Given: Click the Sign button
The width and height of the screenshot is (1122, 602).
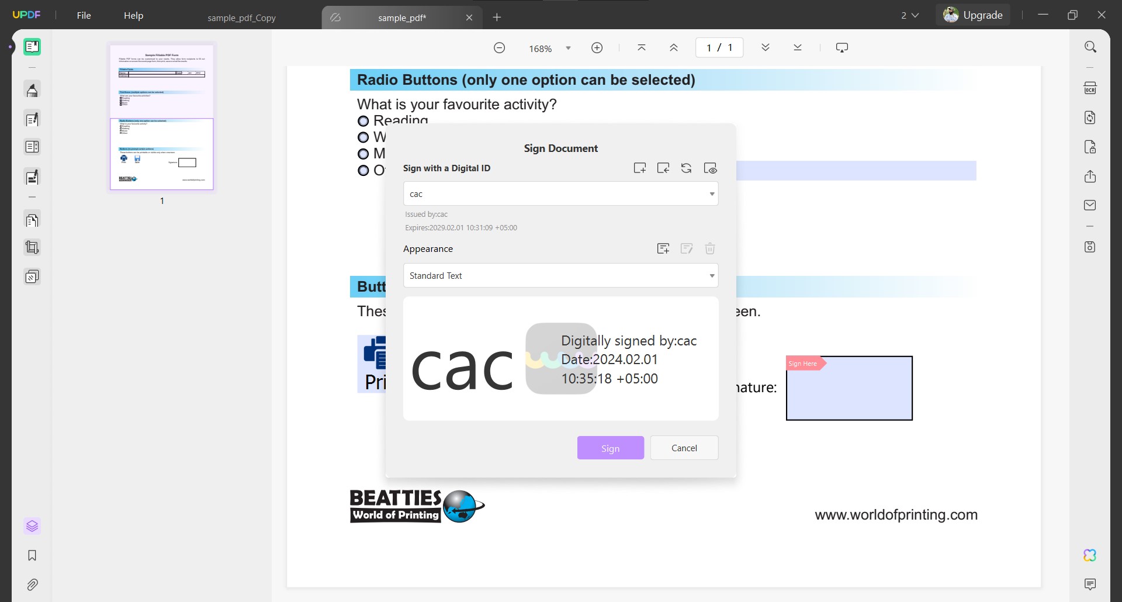Looking at the screenshot, I should [x=611, y=448].
